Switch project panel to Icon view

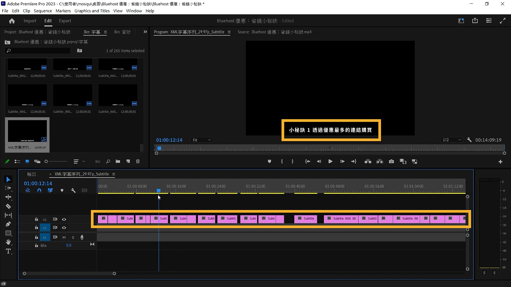(27, 161)
